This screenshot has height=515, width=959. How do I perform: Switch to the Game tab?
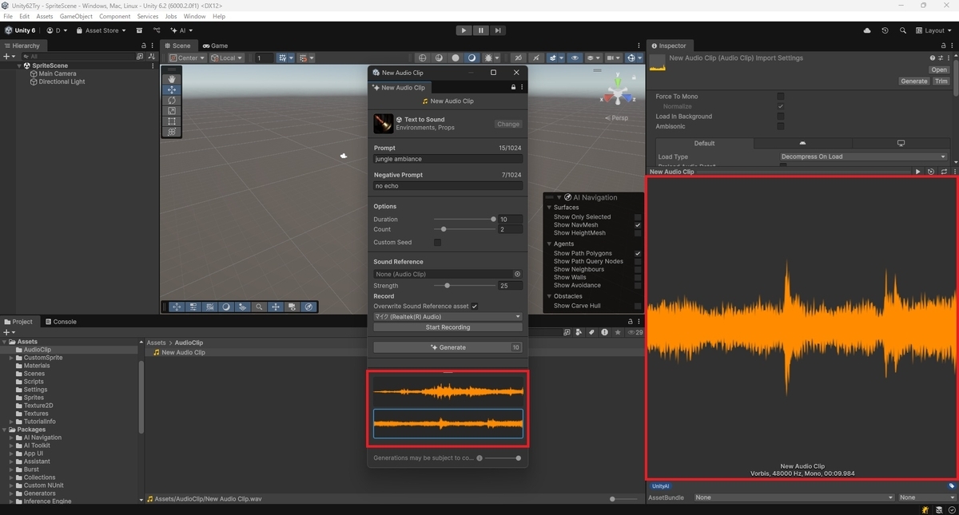click(216, 46)
